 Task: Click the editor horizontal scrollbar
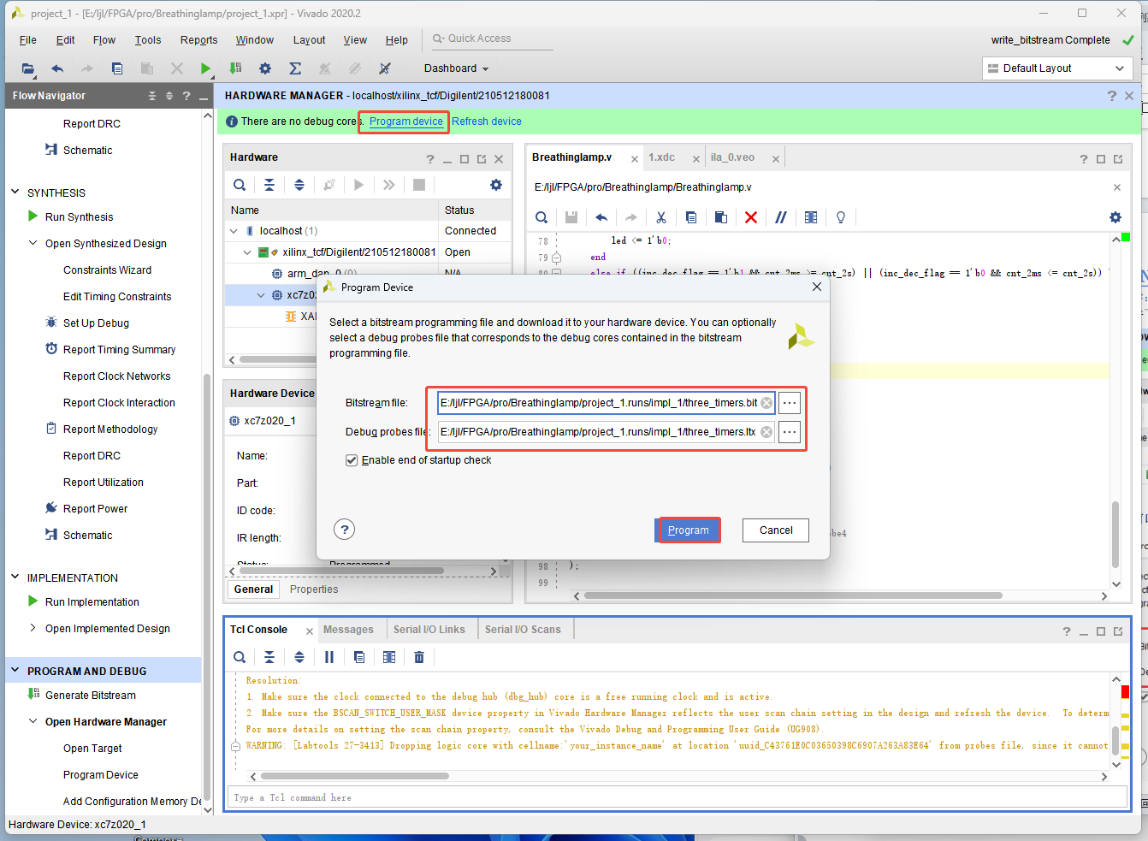click(x=793, y=595)
